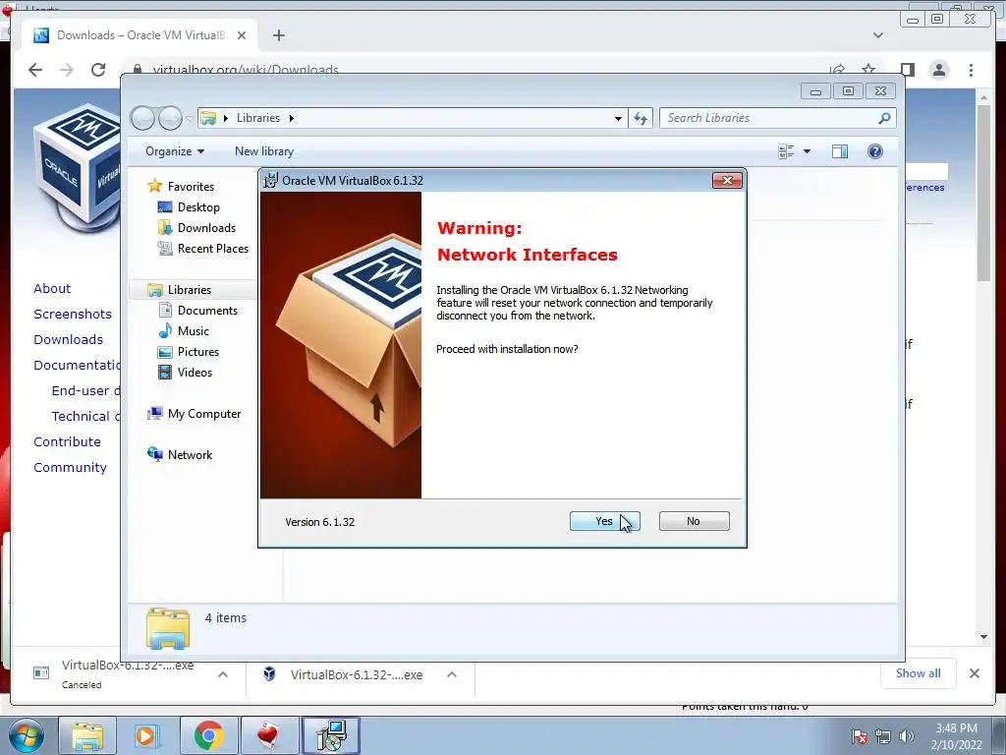The width and height of the screenshot is (1006, 755).
Task: Open address bar history dropdown
Action: [618, 118]
